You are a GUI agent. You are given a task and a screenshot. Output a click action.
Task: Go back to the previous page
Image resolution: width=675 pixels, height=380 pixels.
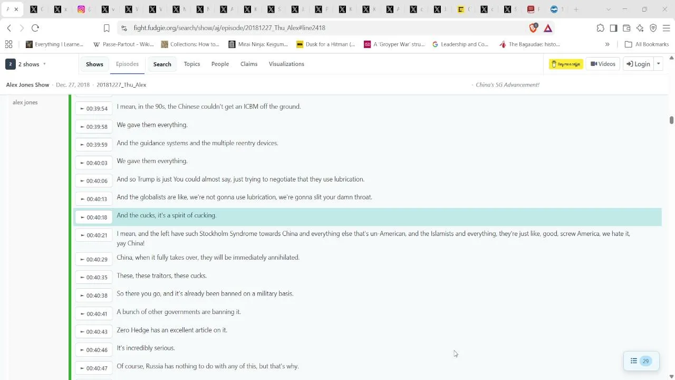tap(9, 28)
